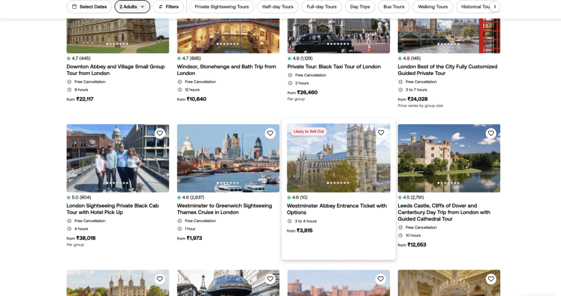Heart the red-brick castle card at bottom
The image size is (561, 296).
(x=381, y=278)
